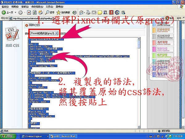Click the Edit page toolbar icon
The height and width of the screenshot is (139, 185).
[x=94, y=12]
